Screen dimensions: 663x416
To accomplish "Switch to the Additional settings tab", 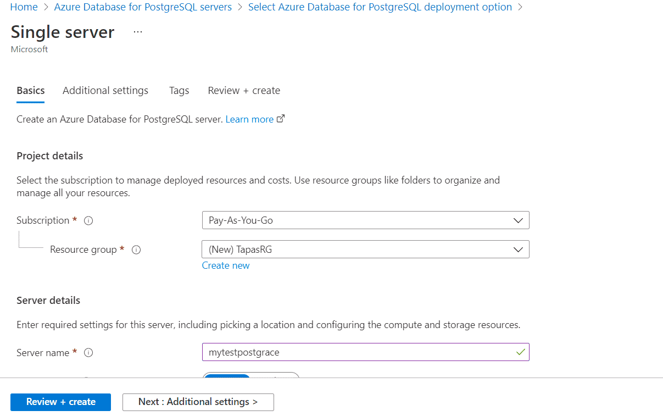I will pos(105,90).
